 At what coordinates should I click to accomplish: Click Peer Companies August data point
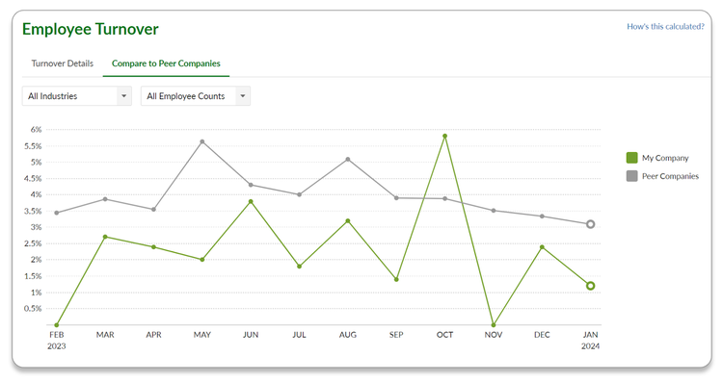click(348, 159)
